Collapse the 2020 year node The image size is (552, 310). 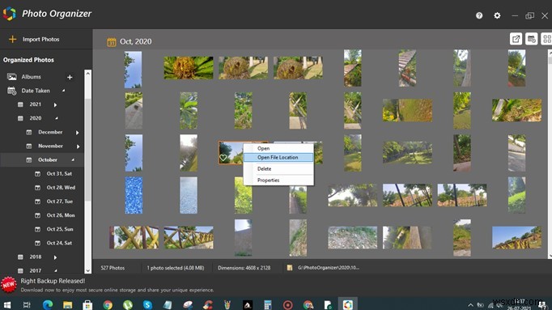(57, 118)
